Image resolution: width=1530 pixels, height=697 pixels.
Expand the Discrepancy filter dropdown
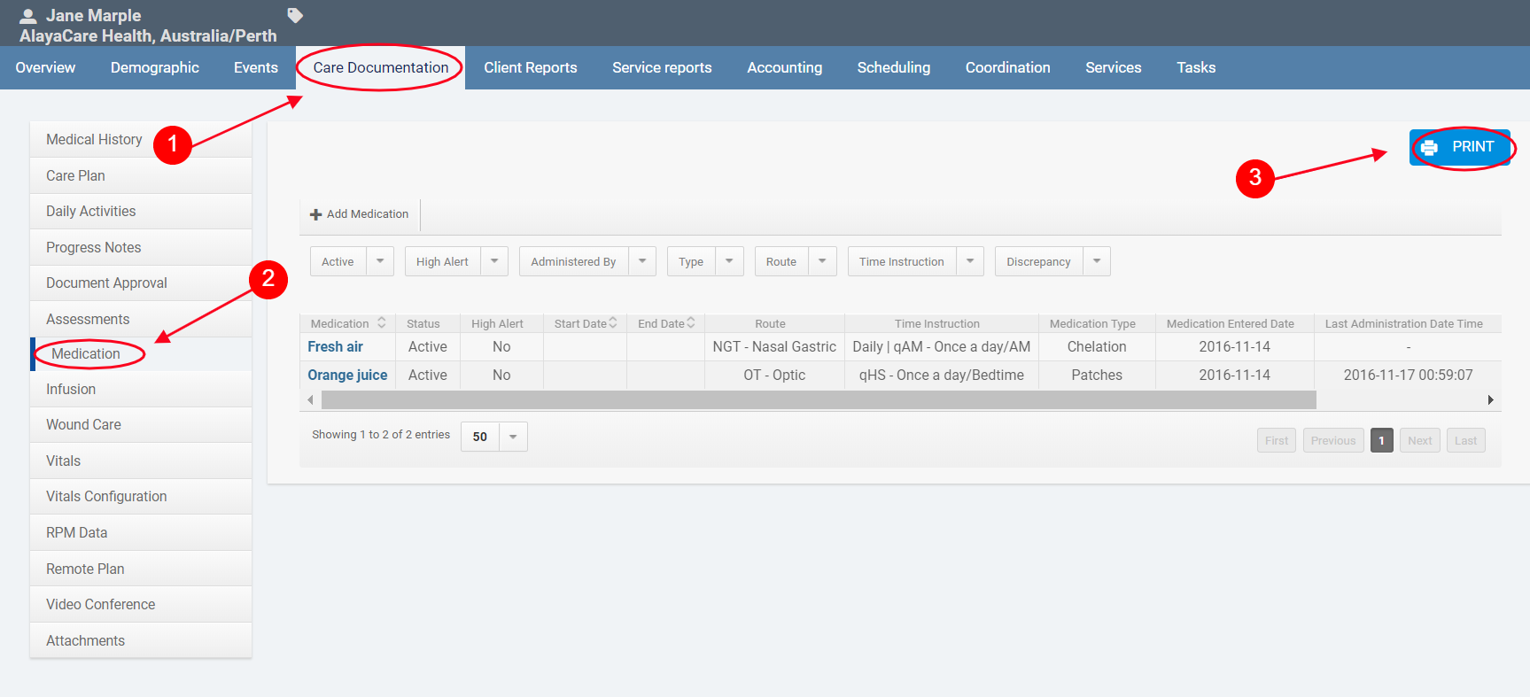(x=1097, y=261)
